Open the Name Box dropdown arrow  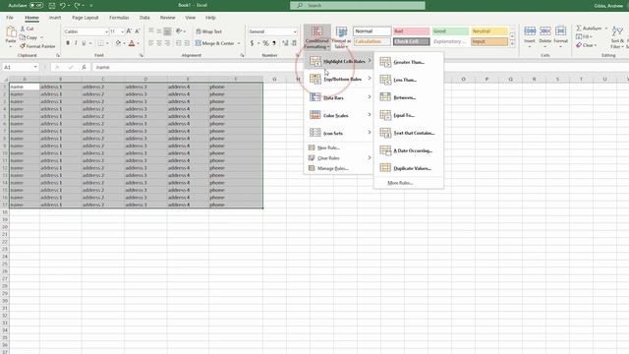[x=35, y=67]
